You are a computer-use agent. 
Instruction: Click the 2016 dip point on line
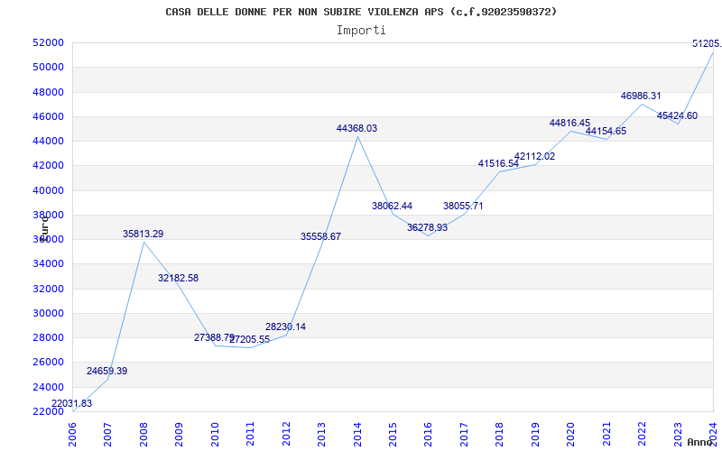[428, 236]
